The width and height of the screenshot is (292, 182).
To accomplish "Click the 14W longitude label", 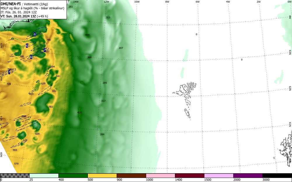I will (76, 2).
